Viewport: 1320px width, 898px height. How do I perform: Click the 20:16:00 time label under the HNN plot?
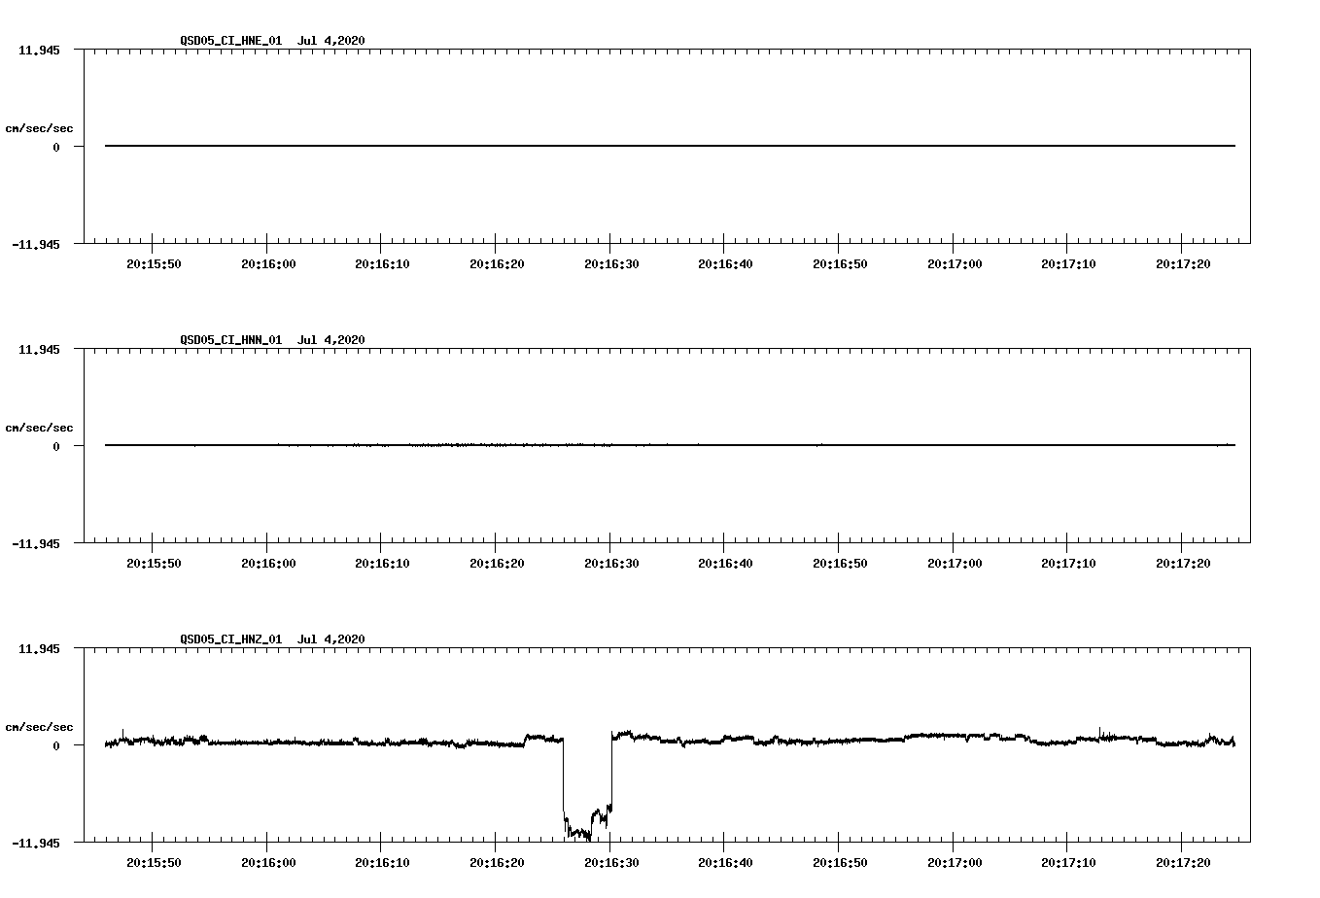[268, 564]
